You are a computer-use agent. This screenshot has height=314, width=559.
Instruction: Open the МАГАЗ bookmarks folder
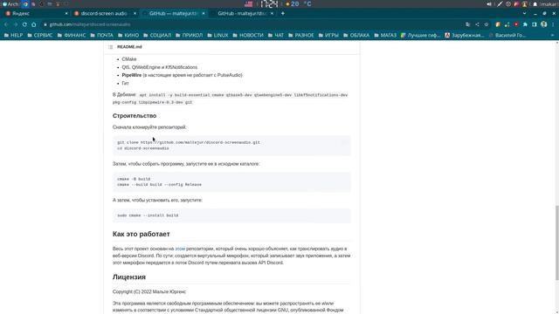pos(385,35)
